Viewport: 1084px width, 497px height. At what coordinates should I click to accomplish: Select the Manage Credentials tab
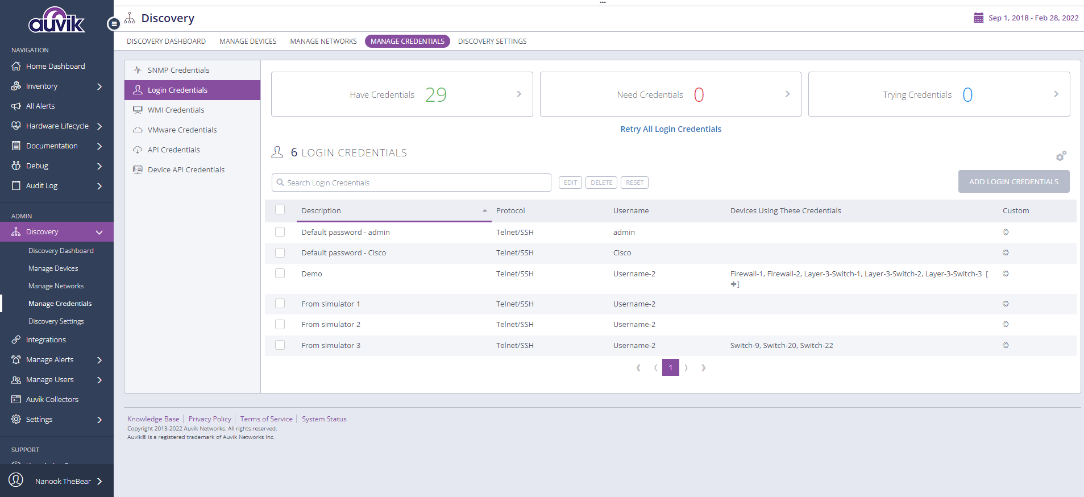coord(408,41)
